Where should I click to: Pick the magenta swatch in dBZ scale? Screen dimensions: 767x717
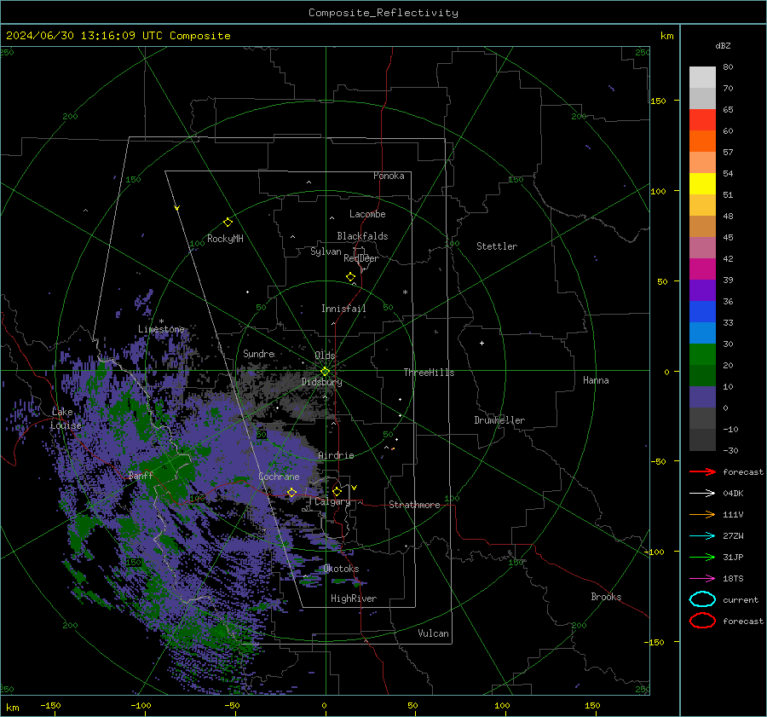[702, 269]
